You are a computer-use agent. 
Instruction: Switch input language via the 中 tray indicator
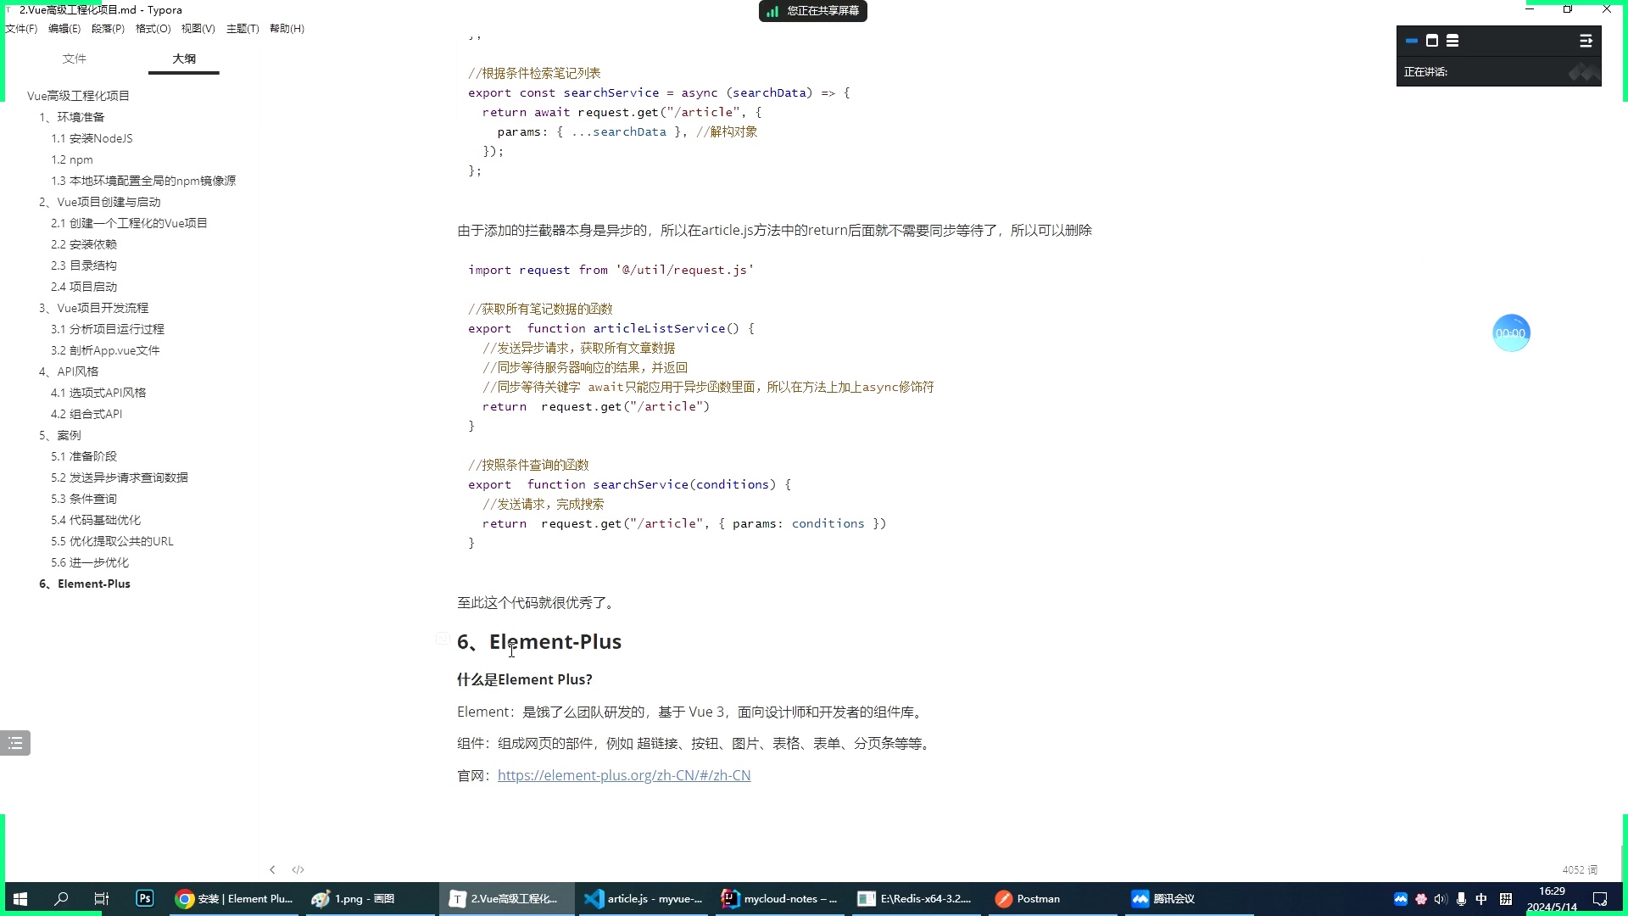point(1481,898)
